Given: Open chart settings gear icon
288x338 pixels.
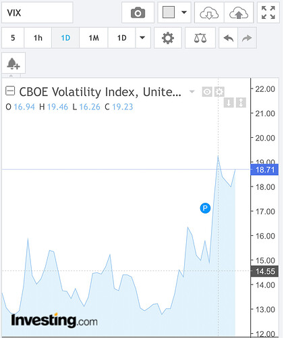Looking at the screenshot, I should tap(168, 38).
